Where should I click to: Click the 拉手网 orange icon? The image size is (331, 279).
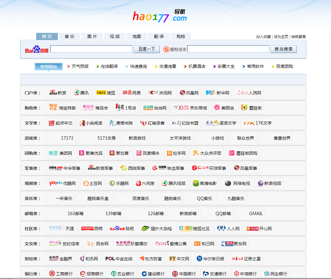(170, 153)
